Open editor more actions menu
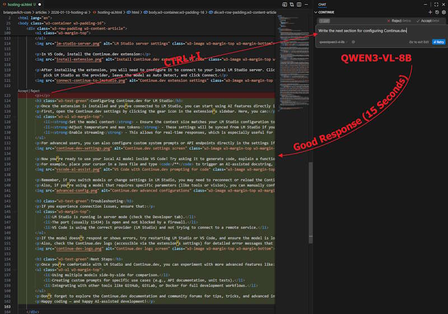448x314 pixels. tap(305, 4)
